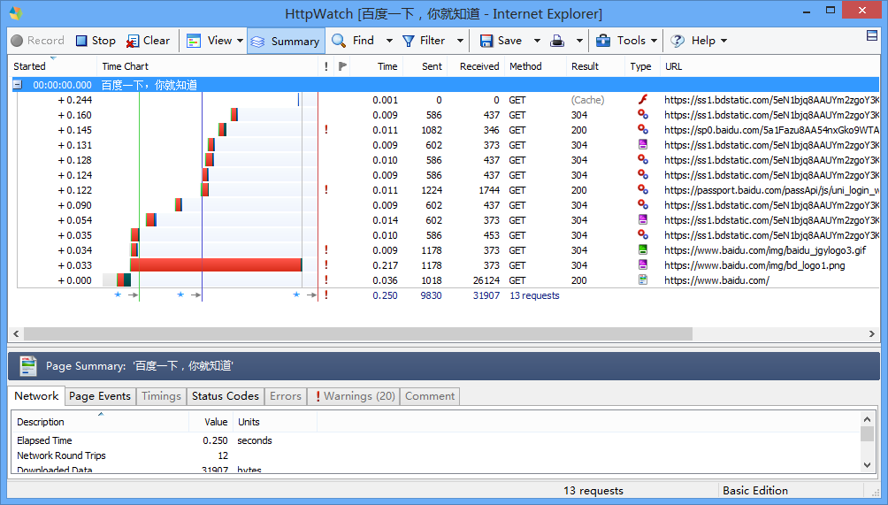Image resolution: width=888 pixels, height=505 pixels.
Task: Expand the Filter dropdown arrow
Action: pyautogui.click(x=460, y=41)
